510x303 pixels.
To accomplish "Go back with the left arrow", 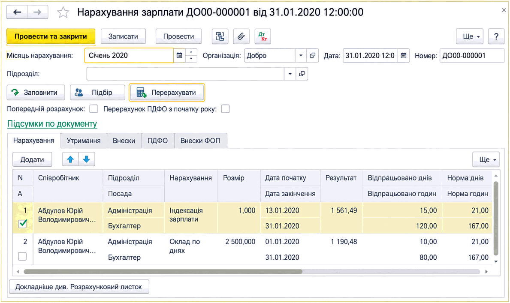I will [17, 12].
